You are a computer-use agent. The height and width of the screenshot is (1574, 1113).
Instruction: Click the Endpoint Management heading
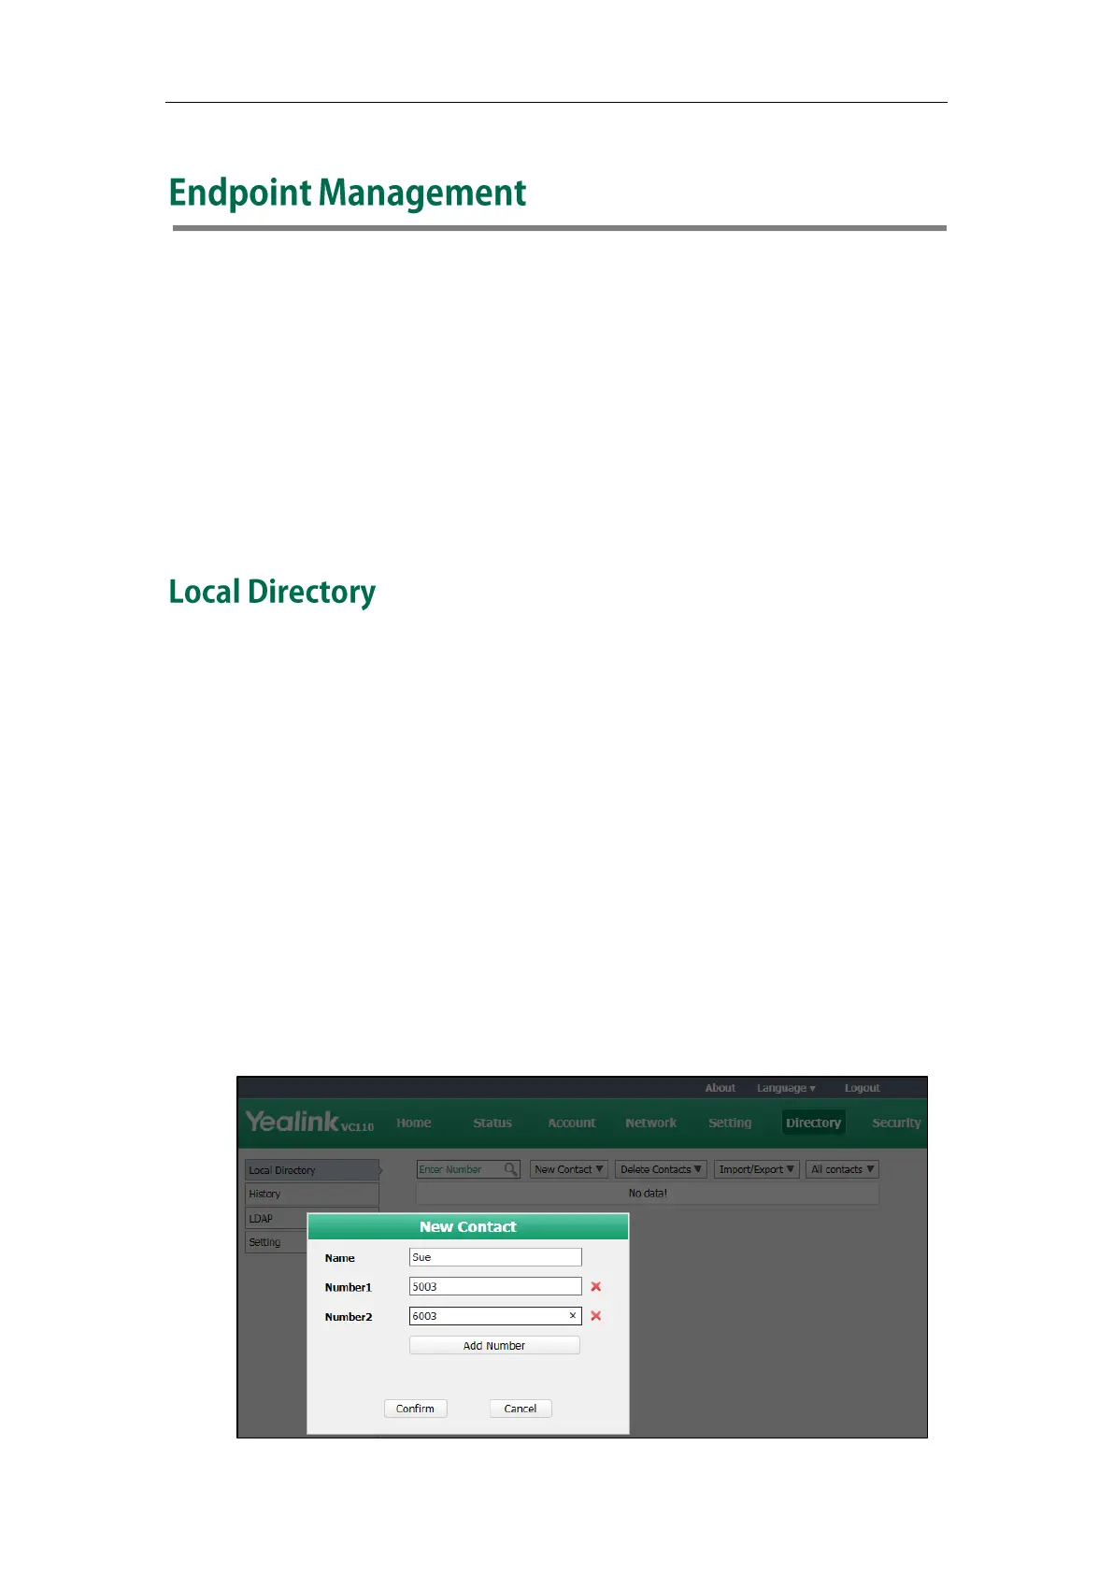tap(348, 193)
